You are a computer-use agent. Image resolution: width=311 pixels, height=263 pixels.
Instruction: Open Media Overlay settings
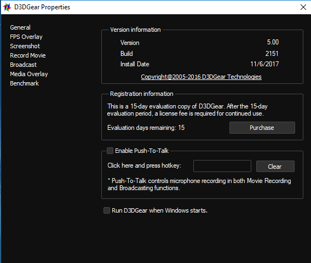29,74
